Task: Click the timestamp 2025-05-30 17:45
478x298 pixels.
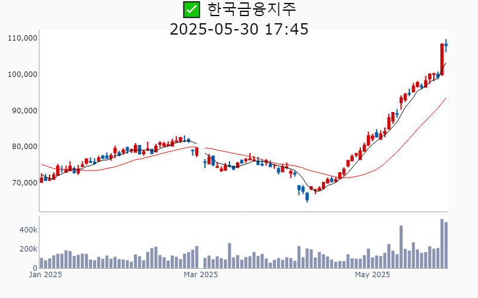Action: click(x=239, y=29)
